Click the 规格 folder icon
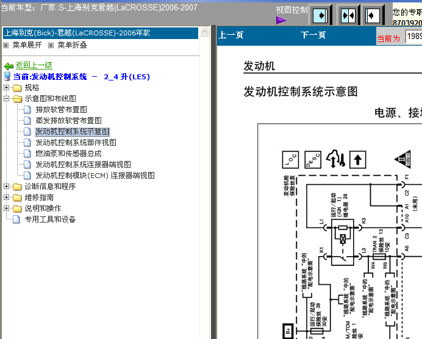Image resolution: width=422 pixels, height=339 pixels. click(17, 88)
